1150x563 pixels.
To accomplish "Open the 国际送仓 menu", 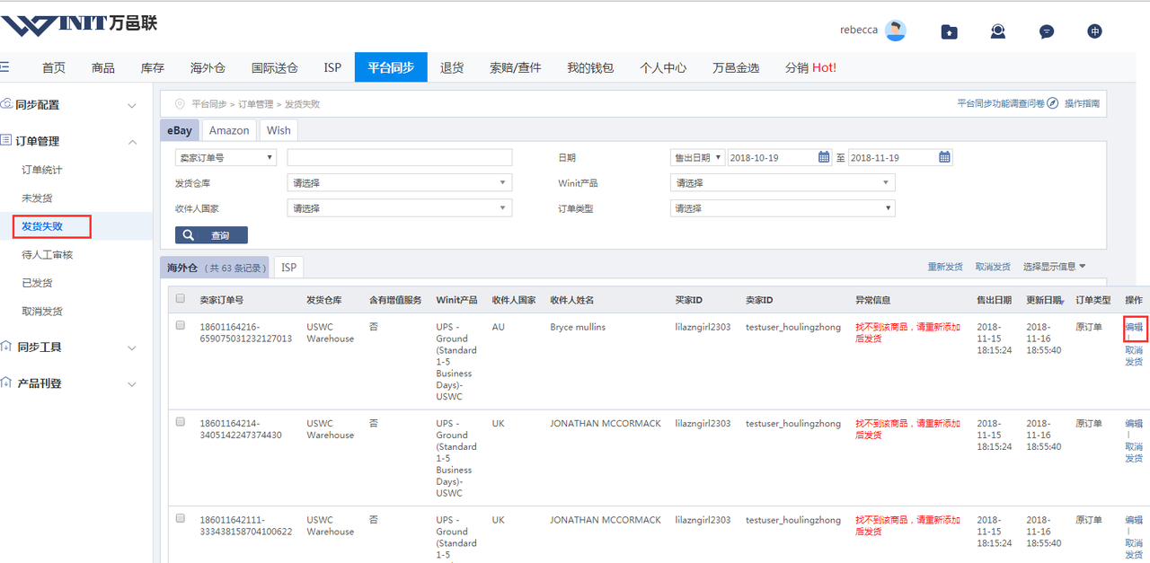I will pyautogui.click(x=275, y=67).
